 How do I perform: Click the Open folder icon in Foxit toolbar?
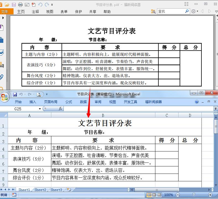7,5
